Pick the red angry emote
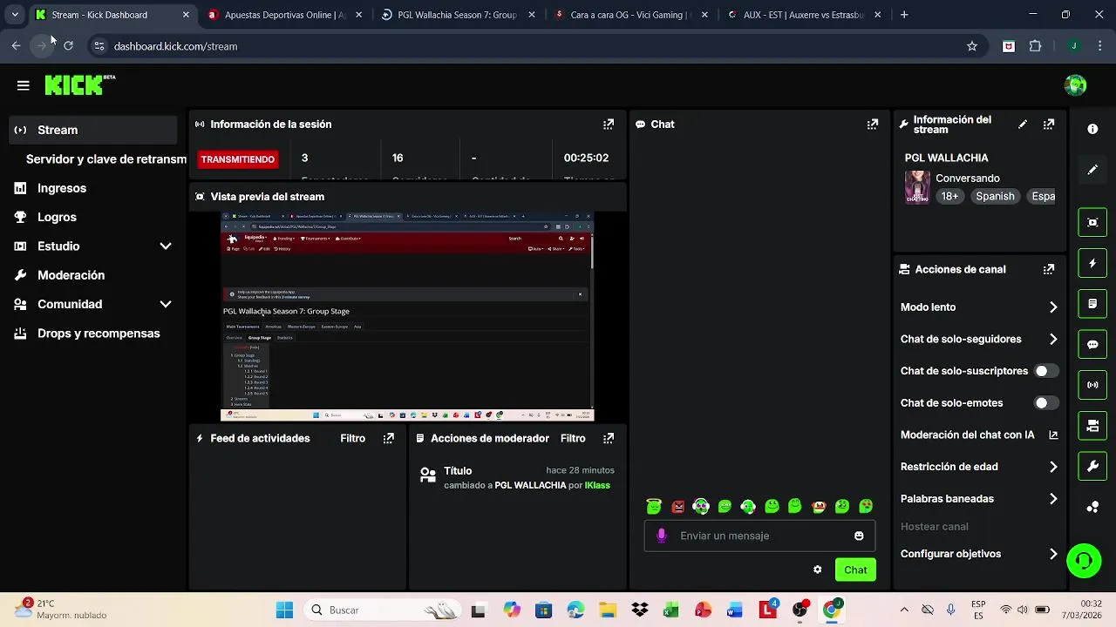 pos(677,506)
